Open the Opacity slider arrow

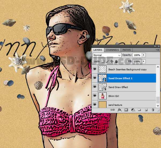tap(144, 55)
